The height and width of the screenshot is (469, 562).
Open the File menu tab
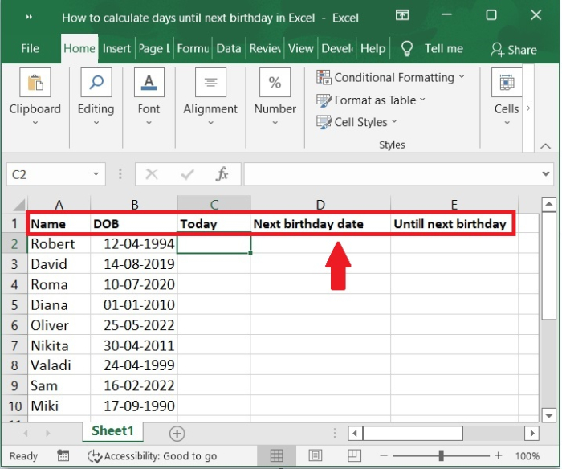coord(31,48)
